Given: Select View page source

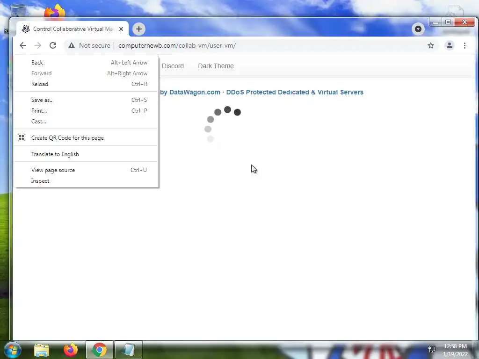Looking at the screenshot, I should (86, 170).
